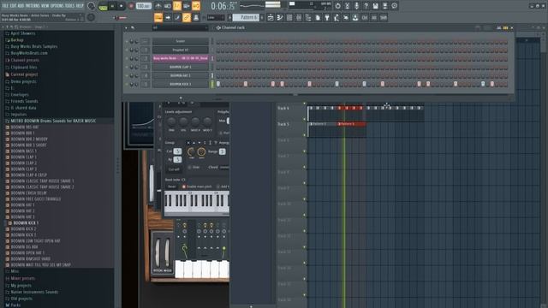
Task: Open the OPTIONS menu
Action: (x=58, y=6)
